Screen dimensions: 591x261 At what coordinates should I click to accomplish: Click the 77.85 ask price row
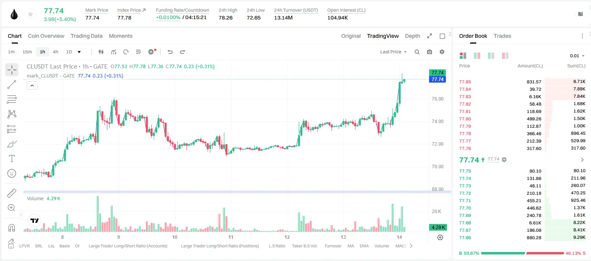point(522,82)
